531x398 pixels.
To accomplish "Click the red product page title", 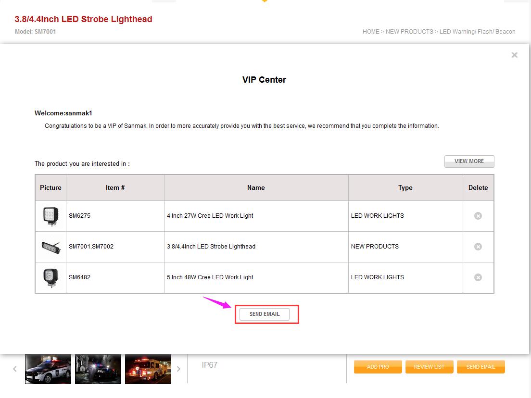I will 83,19.
